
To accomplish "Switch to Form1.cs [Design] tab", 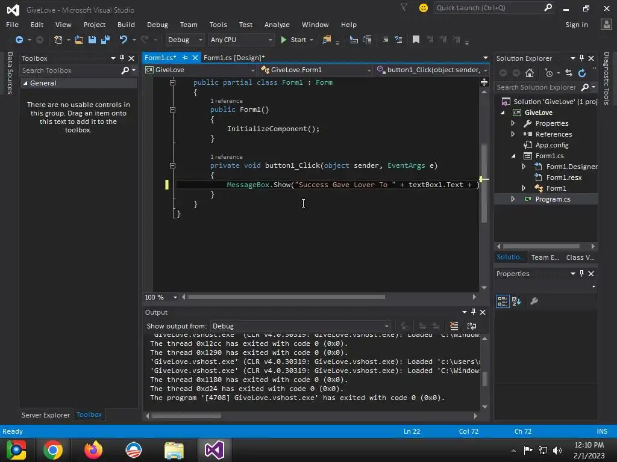I will pos(234,58).
